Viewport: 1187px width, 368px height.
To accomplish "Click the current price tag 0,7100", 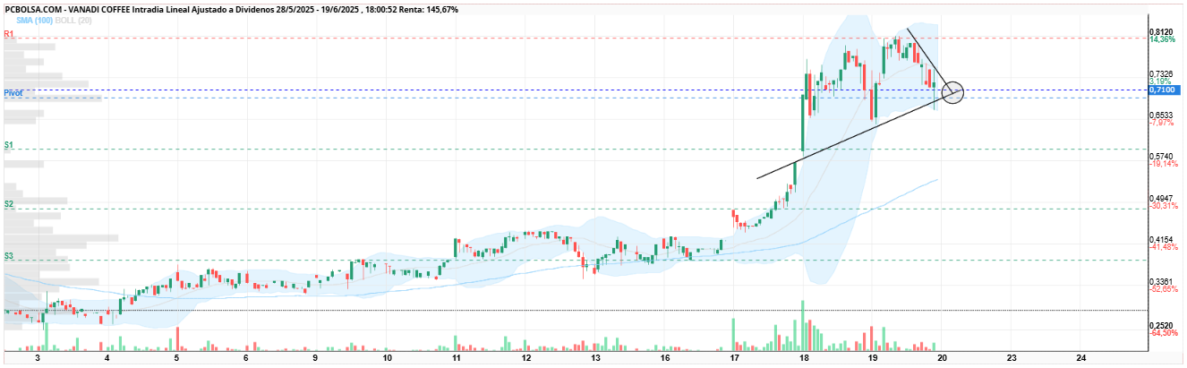I will point(1165,90).
